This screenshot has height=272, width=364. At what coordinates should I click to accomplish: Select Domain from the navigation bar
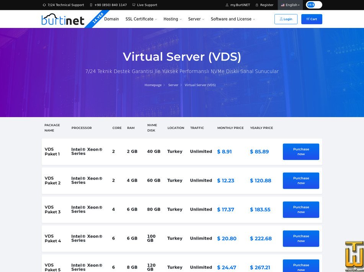(111, 19)
